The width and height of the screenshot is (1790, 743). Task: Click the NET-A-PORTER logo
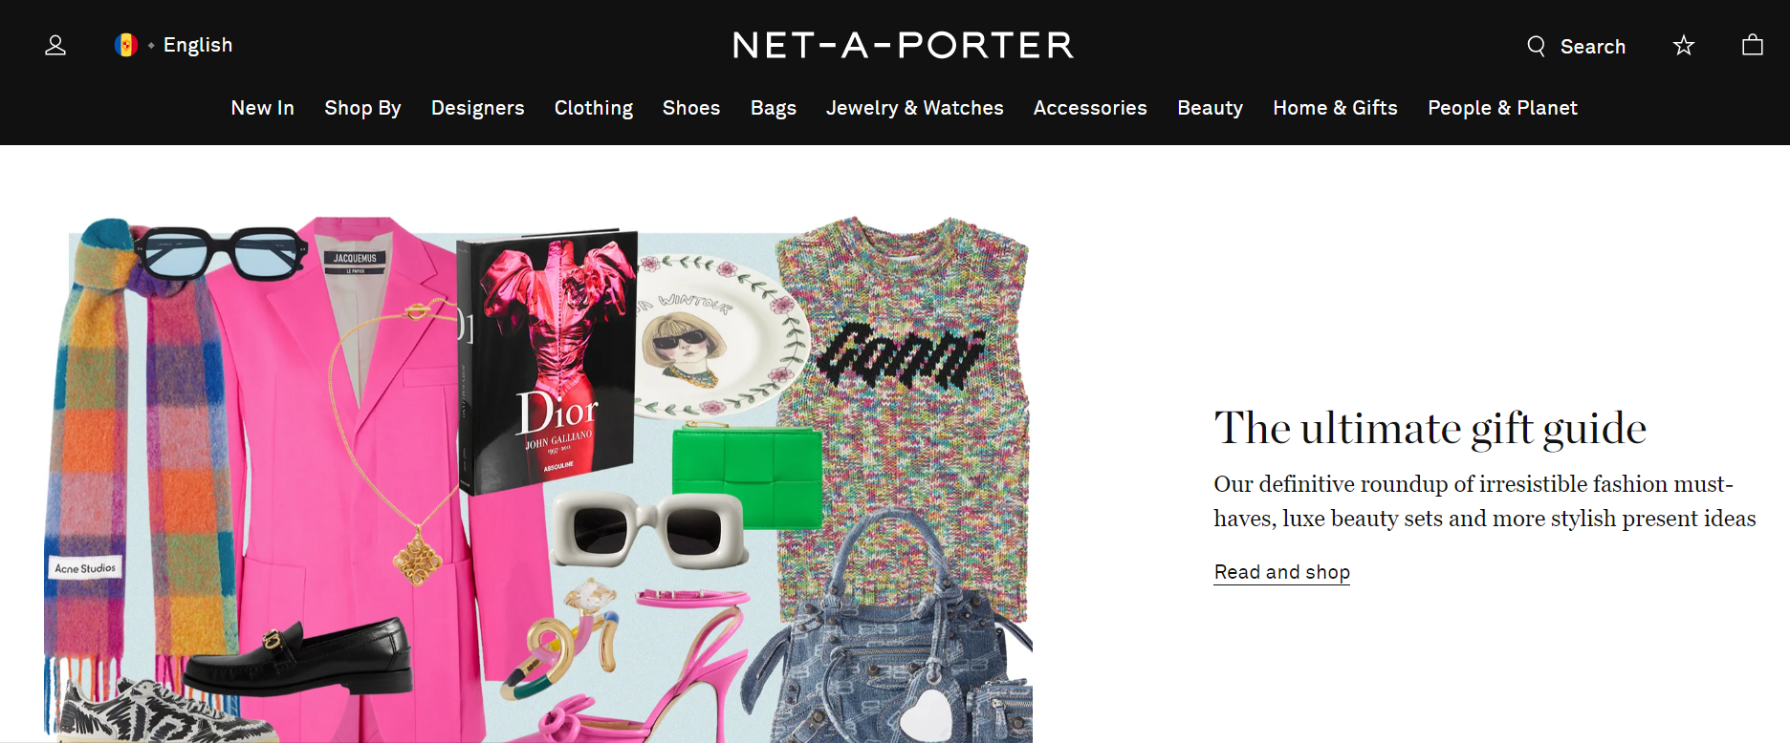(x=903, y=45)
